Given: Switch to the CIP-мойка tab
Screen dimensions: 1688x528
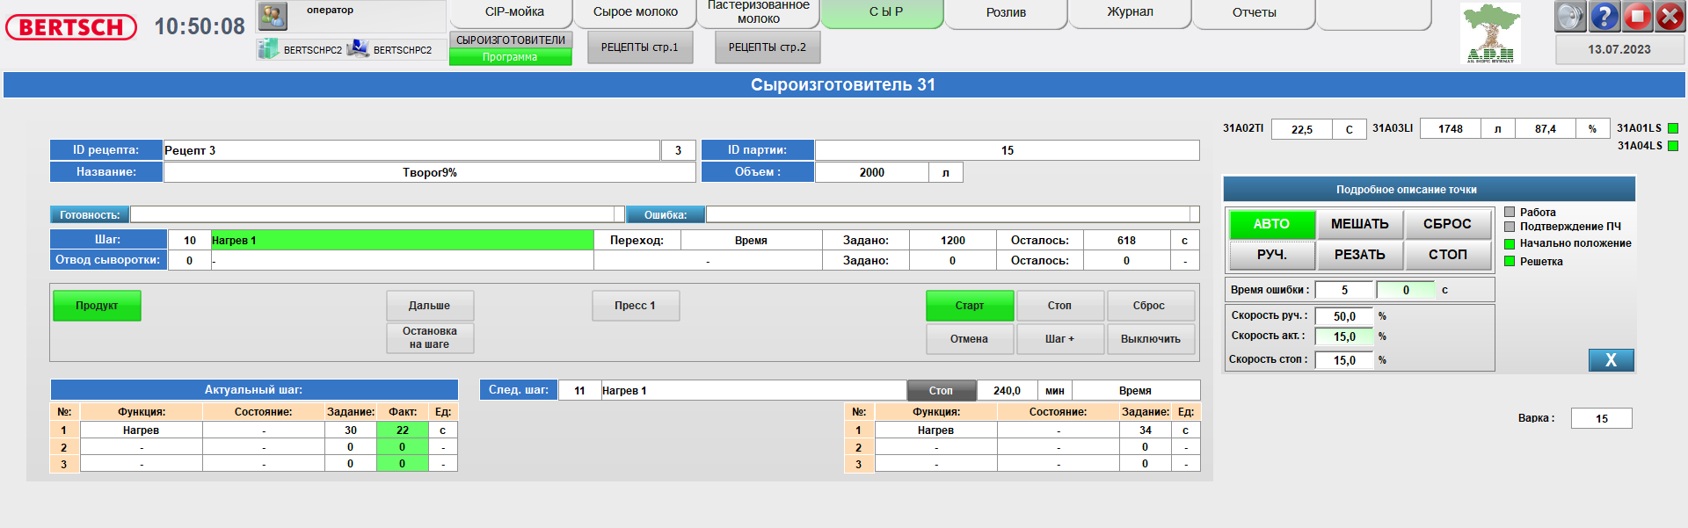Looking at the screenshot, I should (x=514, y=12).
